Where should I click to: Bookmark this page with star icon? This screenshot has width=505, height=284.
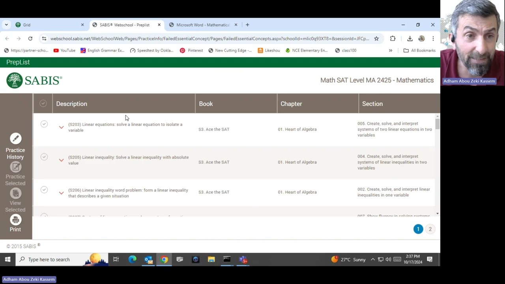click(376, 39)
